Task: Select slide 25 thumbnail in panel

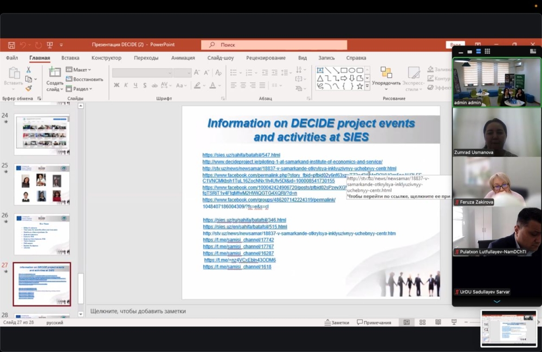Action: coord(42,184)
